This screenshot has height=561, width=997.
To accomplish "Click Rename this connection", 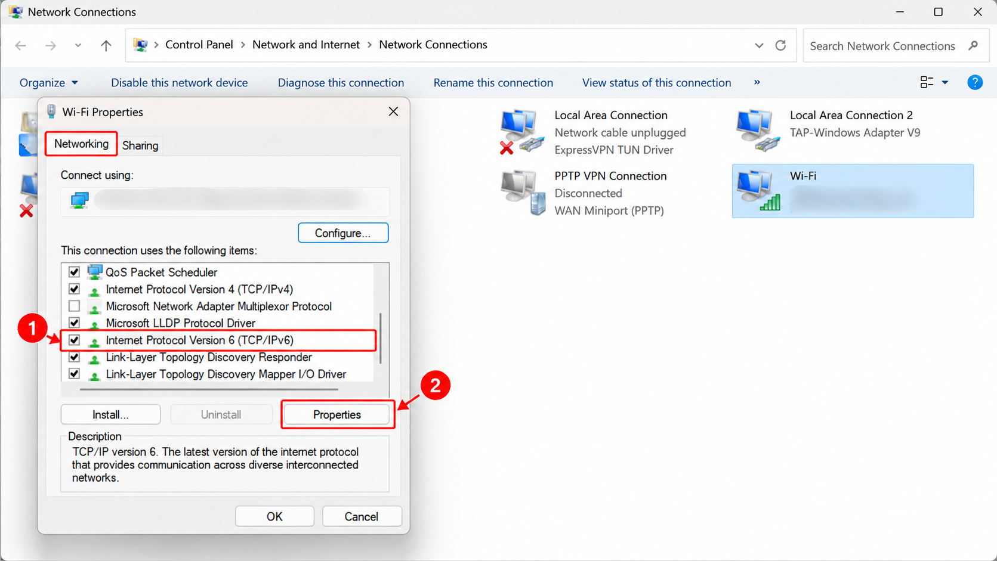I will [x=493, y=83].
